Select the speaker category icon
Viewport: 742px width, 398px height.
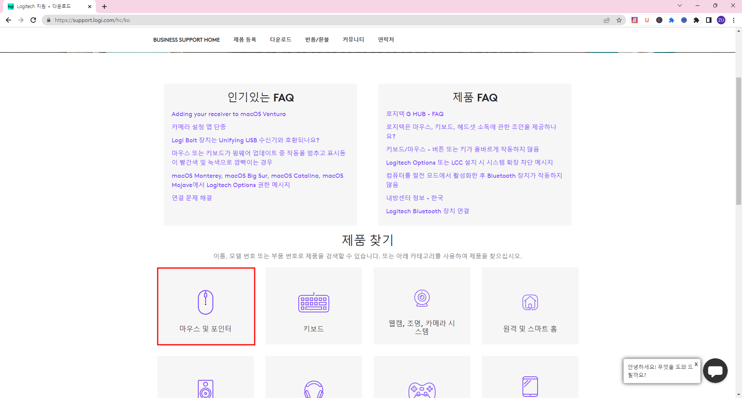coord(206,389)
